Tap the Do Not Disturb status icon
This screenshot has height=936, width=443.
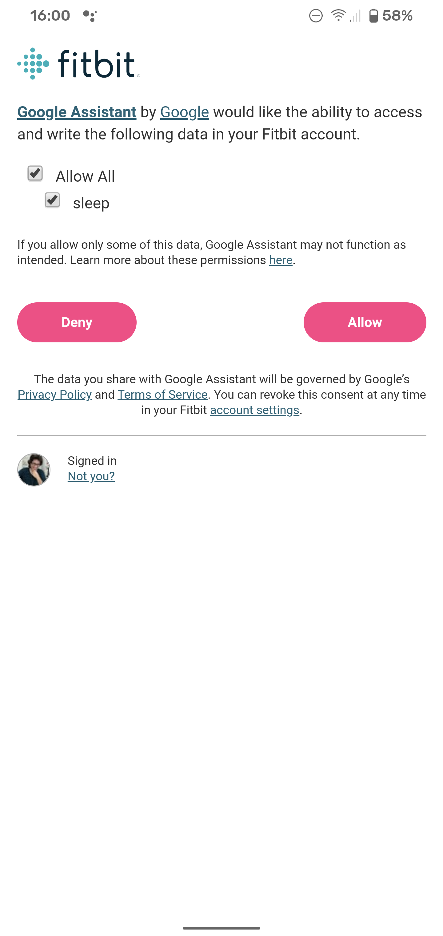pos(316,16)
